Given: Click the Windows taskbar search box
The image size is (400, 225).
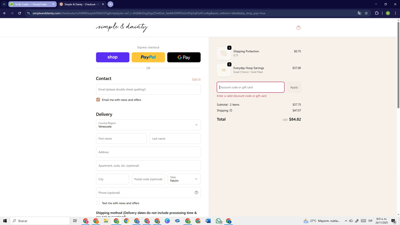Looking at the screenshot, I should pyautogui.click(x=40, y=221).
